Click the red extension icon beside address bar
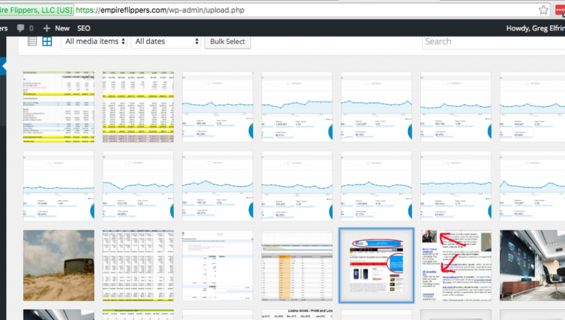This screenshot has width=565, height=320. (x=561, y=9)
